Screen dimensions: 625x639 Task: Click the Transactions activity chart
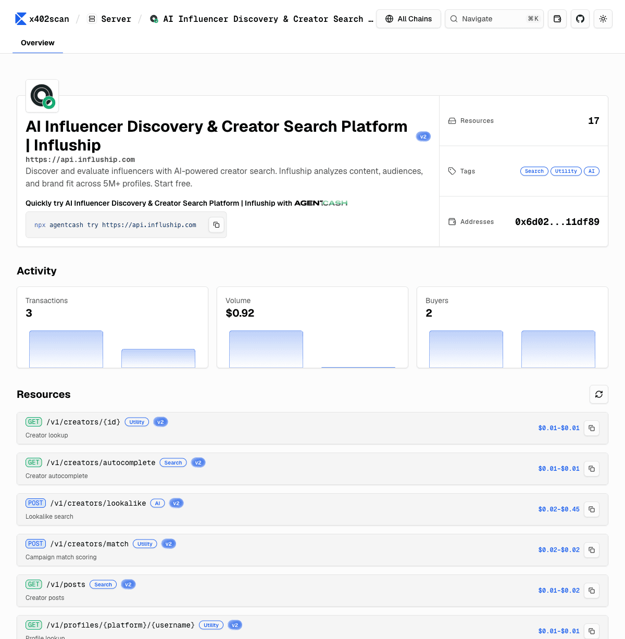pyautogui.click(x=113, y=349)
